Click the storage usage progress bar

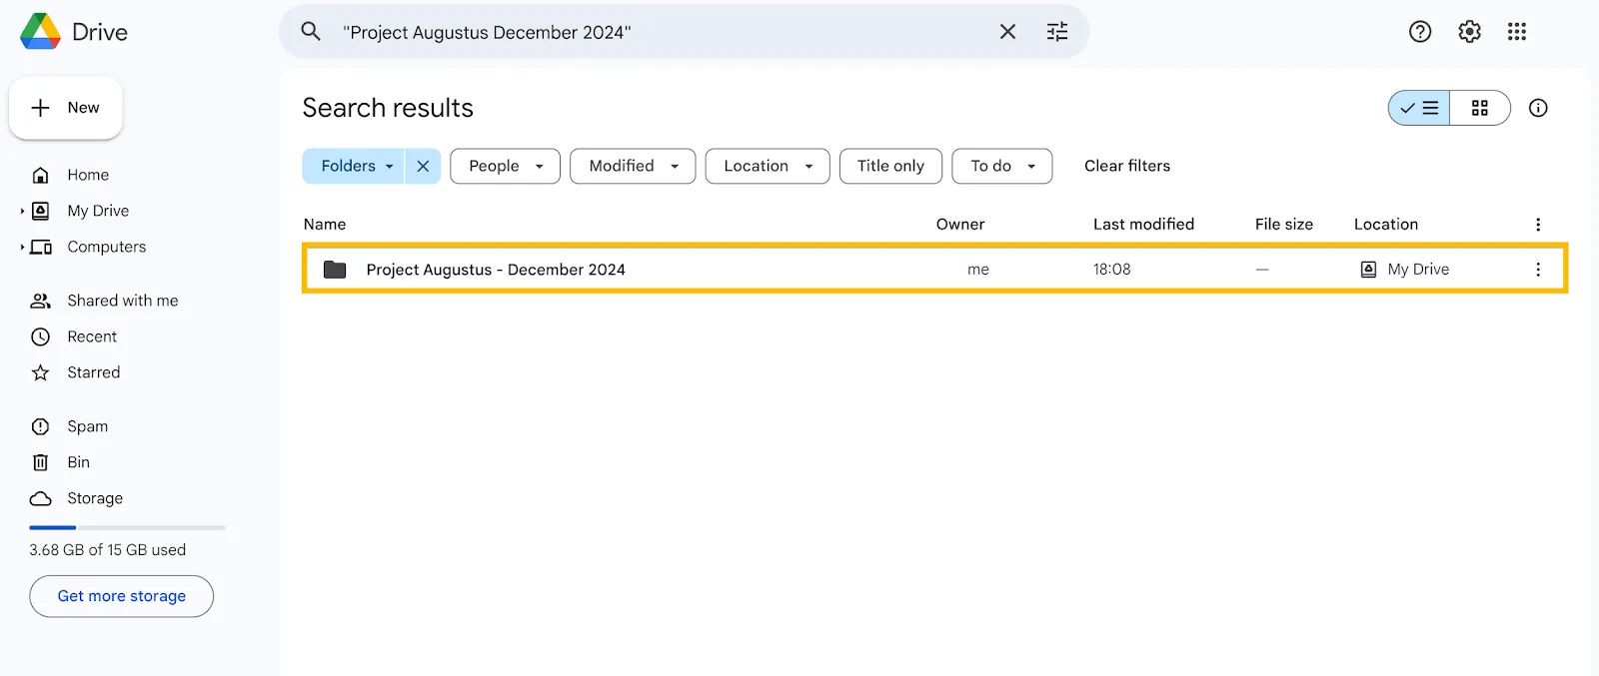pos(128,527)
